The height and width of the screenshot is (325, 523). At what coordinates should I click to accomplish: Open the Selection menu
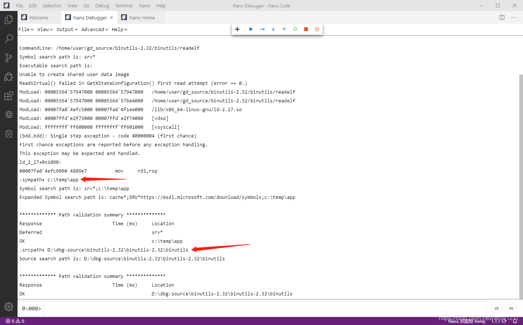coord(52,5)
